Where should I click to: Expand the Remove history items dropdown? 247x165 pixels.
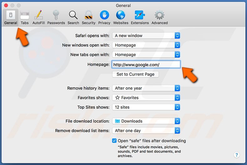tap(146, 88)
